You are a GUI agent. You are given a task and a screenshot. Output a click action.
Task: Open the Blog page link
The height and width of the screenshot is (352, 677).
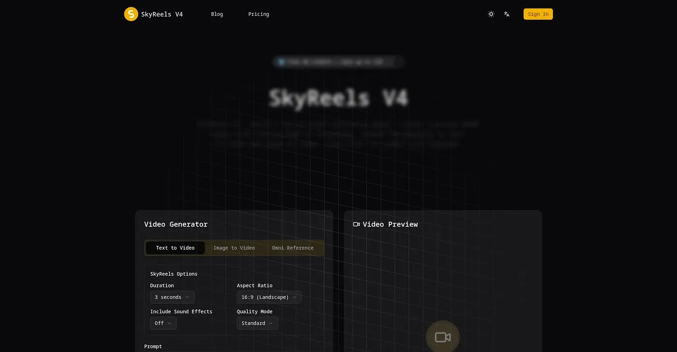217,14
